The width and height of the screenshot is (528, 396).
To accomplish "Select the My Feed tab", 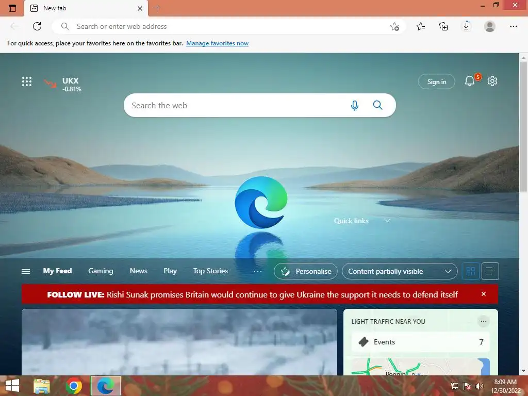I will 57,271.
